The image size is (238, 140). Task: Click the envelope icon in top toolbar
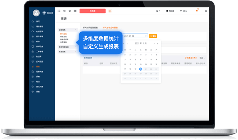[x=75, y=11]
